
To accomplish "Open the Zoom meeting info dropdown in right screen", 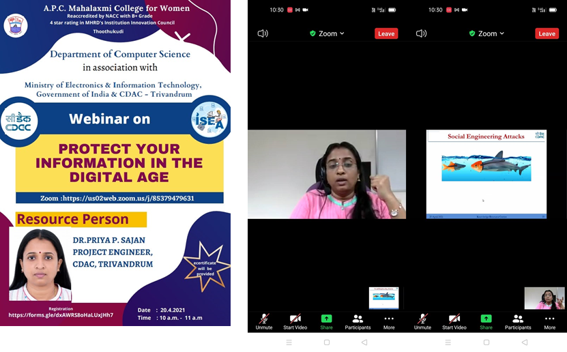I will pos(486,33).
